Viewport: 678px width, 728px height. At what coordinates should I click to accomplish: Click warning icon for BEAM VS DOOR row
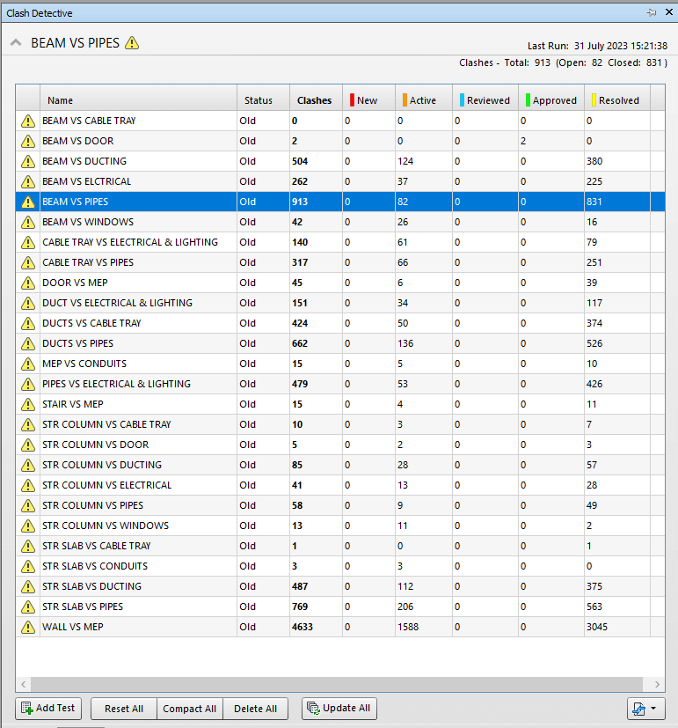[28, 141]
